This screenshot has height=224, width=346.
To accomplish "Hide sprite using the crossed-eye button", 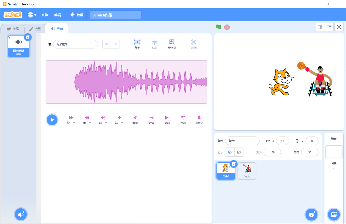I will coord(239,152).
